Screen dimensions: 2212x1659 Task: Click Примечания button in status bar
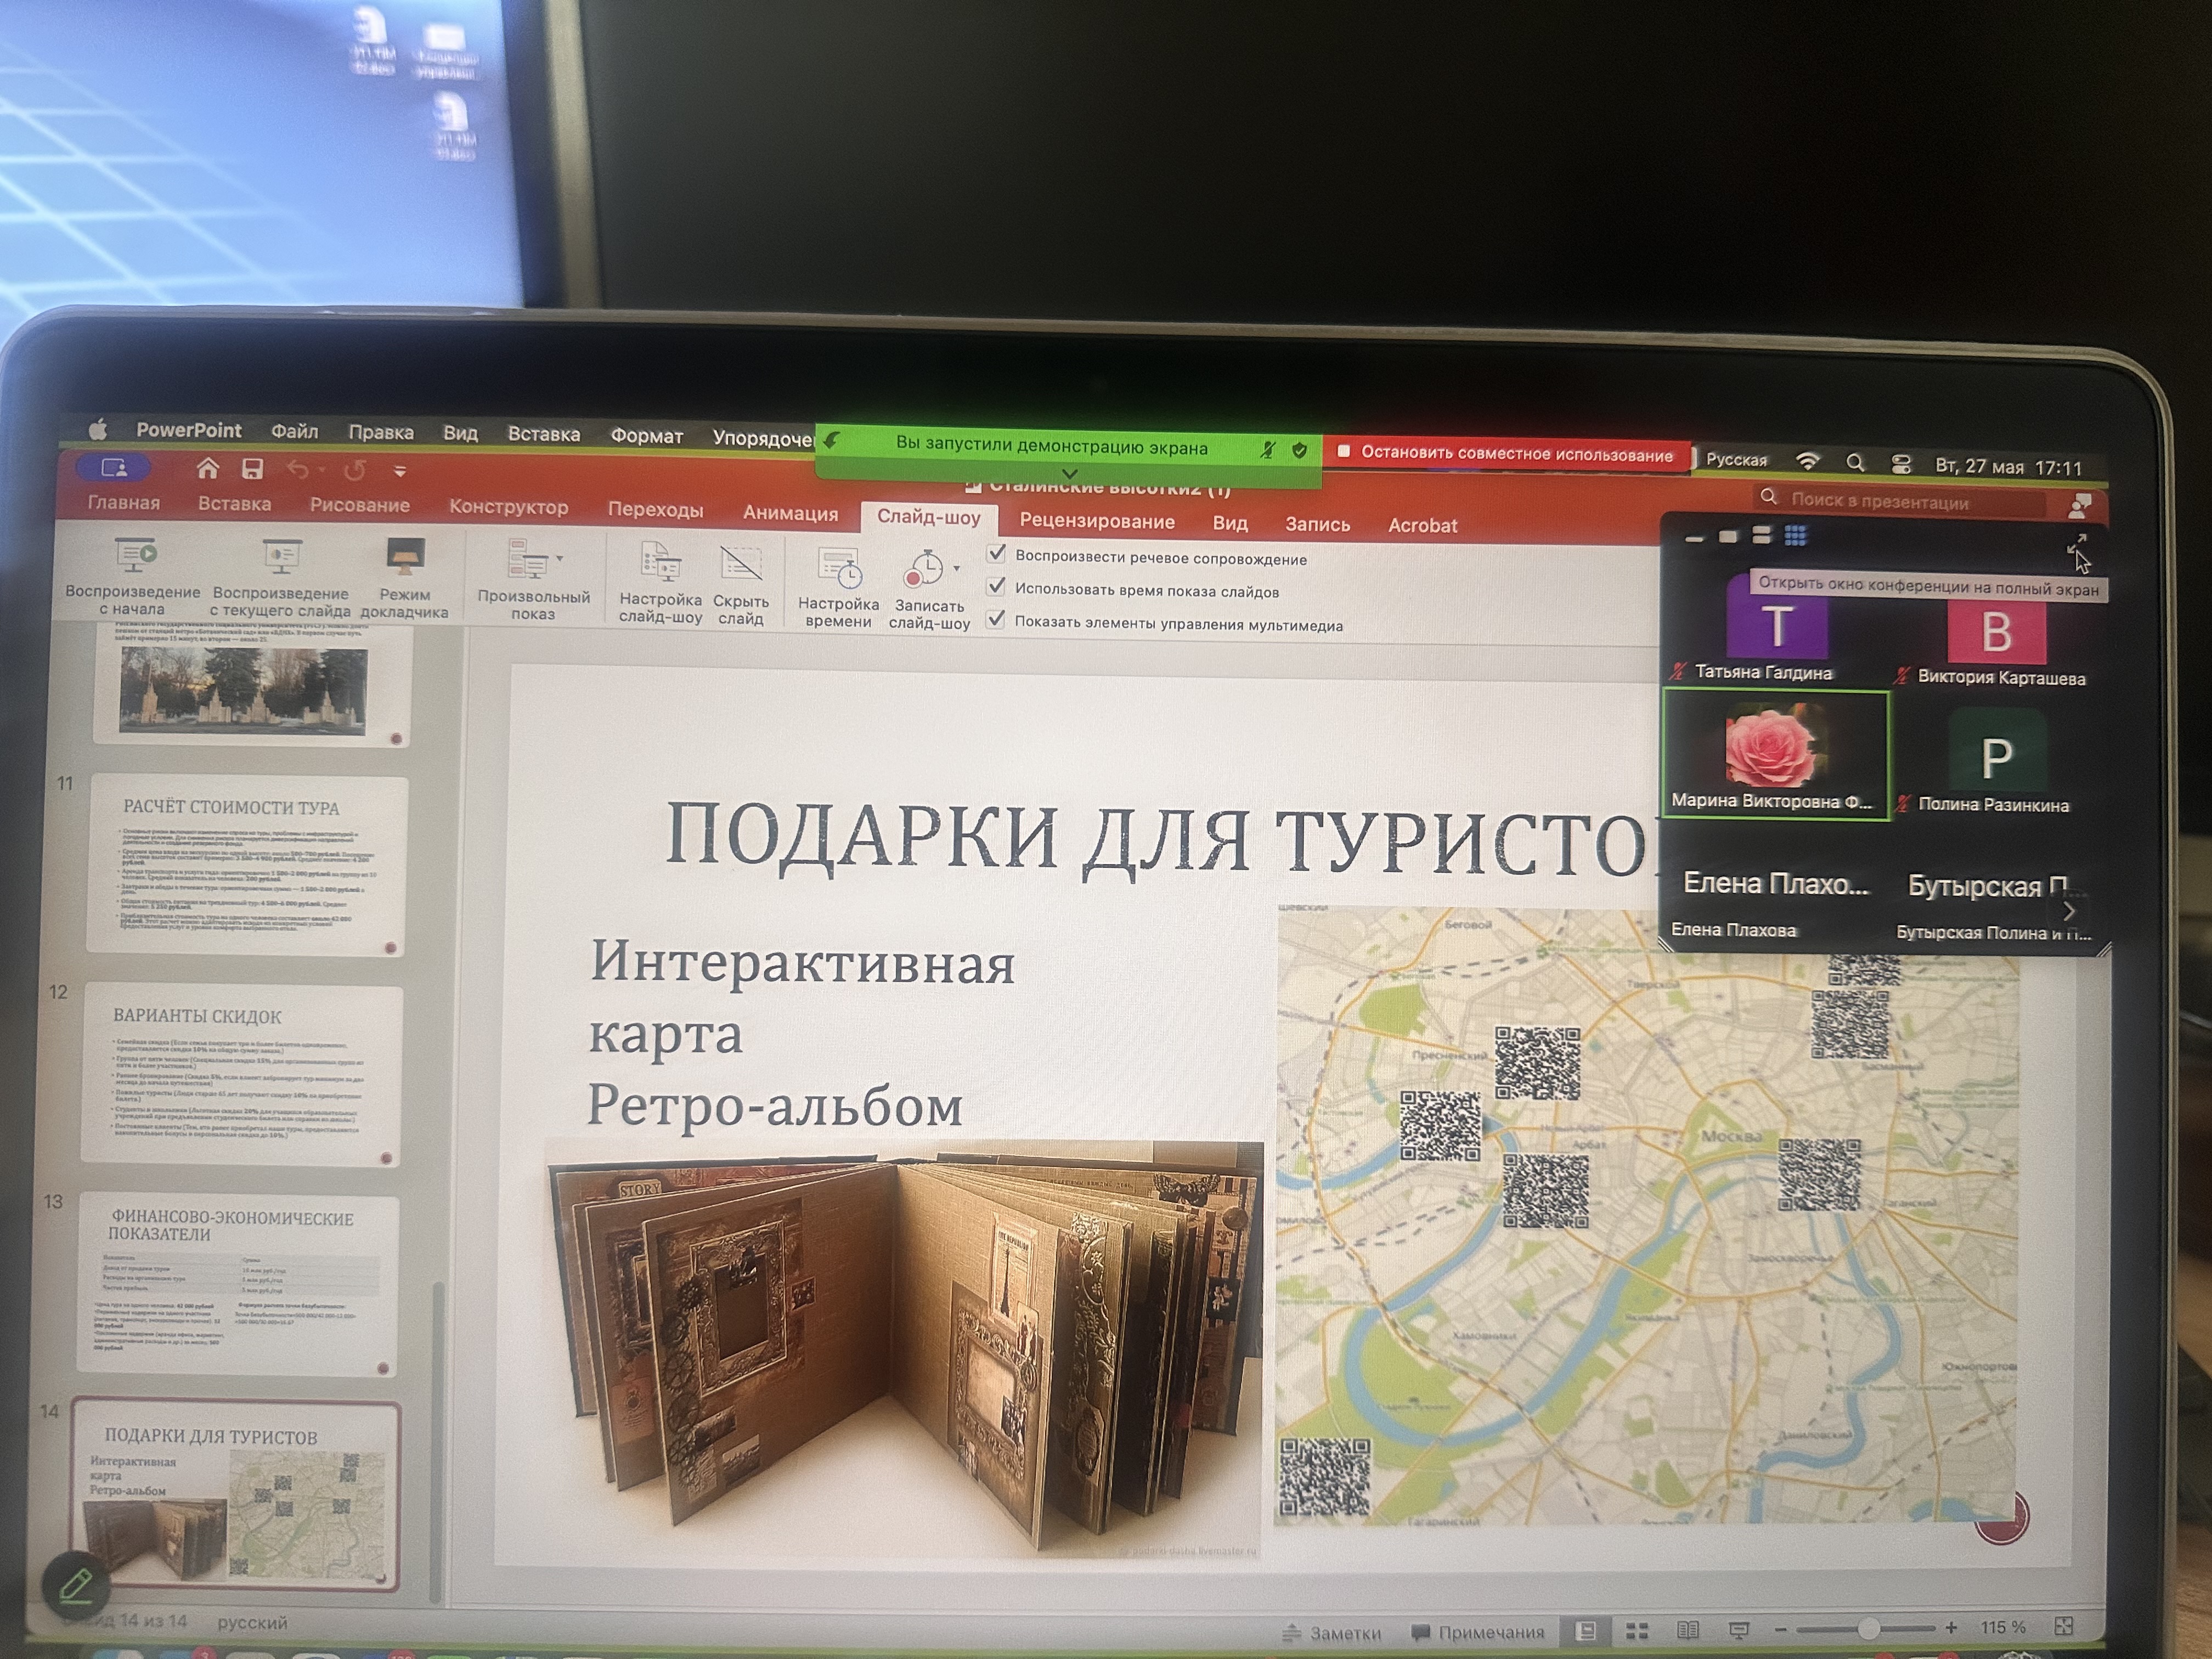[x=1477, y=1632]
